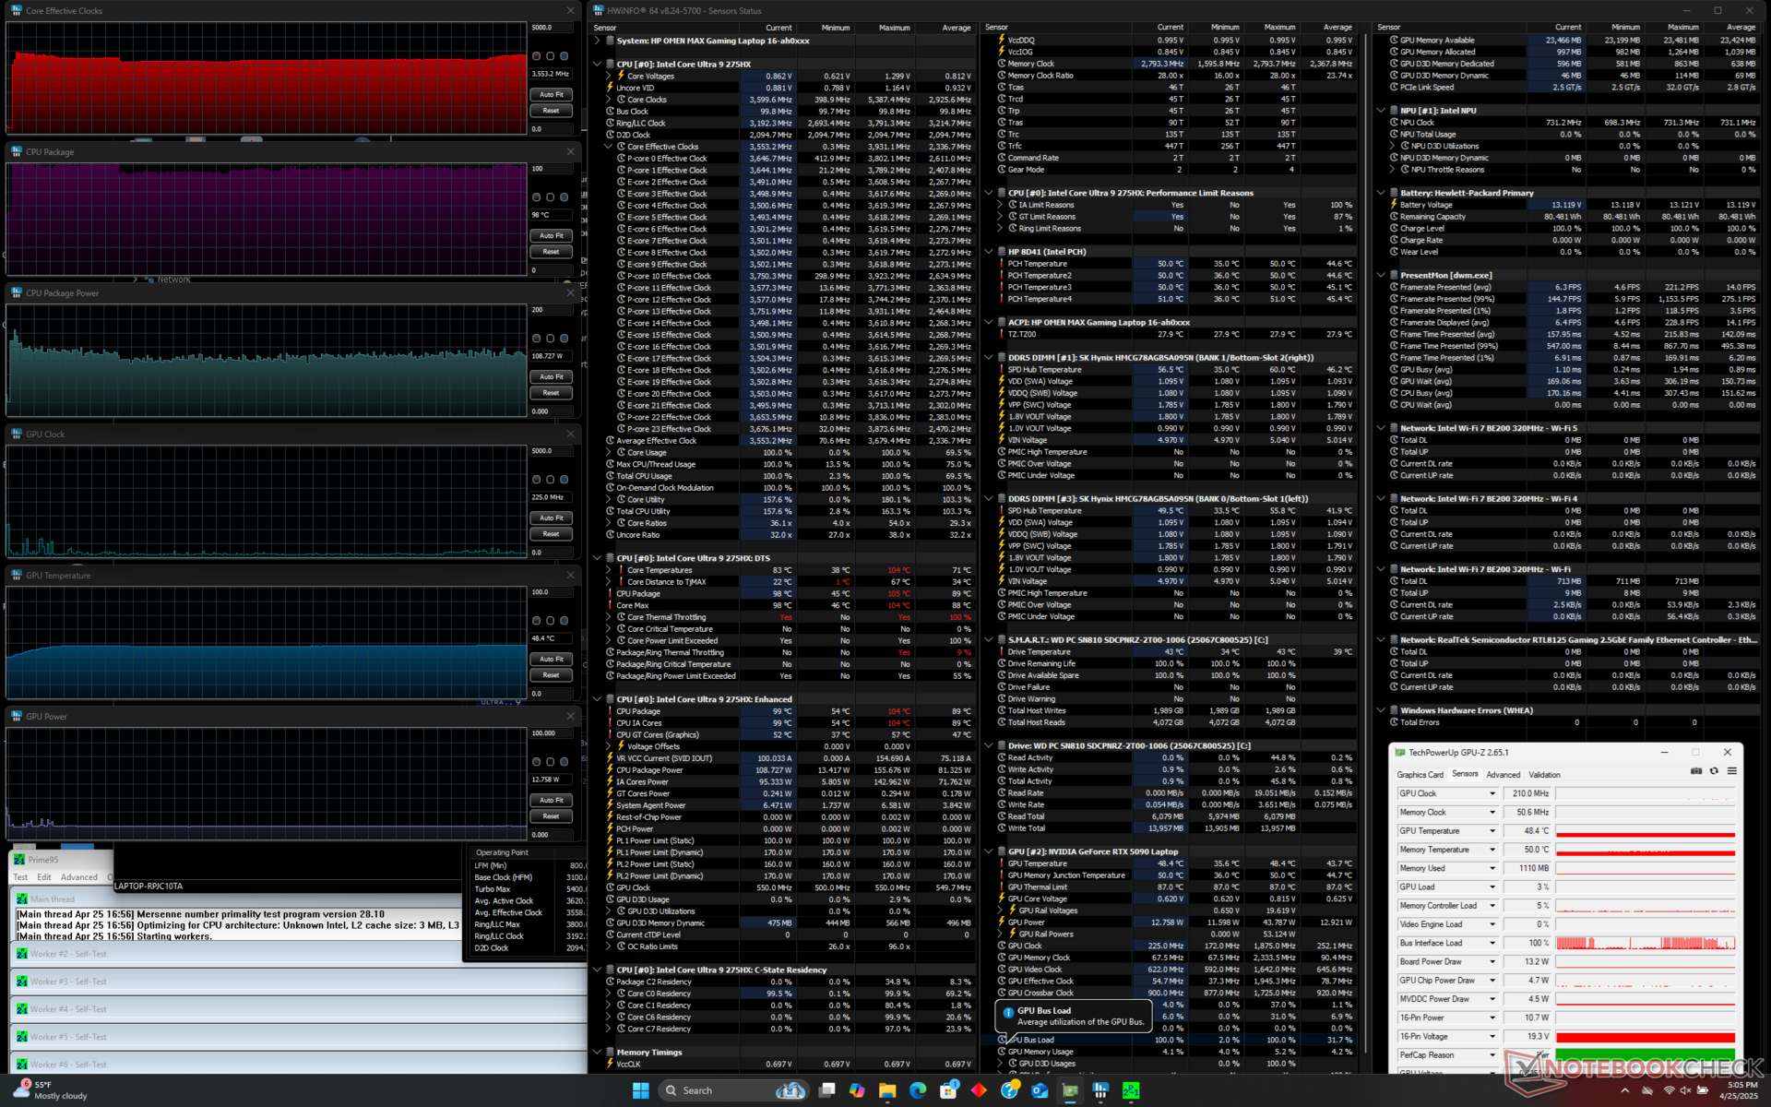1771x1107 pixels.
Task: Click GPU-Z refresh icon
Action: [x=1714, y=771]
